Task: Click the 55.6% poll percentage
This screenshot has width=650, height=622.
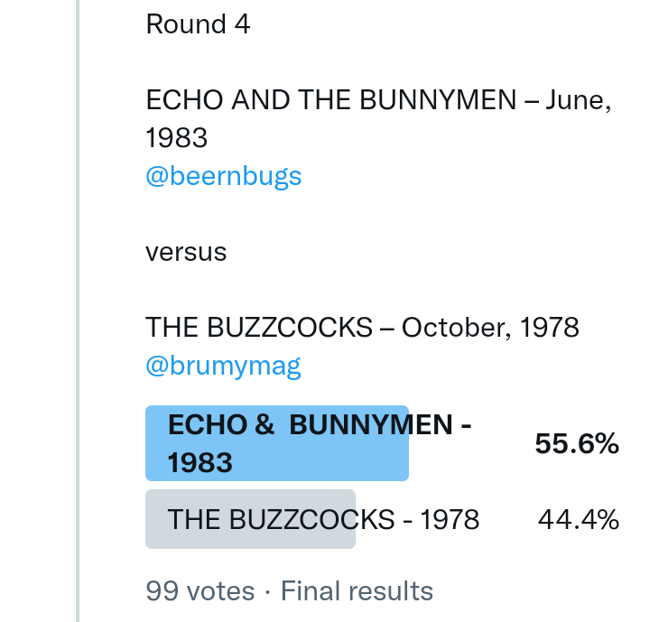Action: (576, 443)
